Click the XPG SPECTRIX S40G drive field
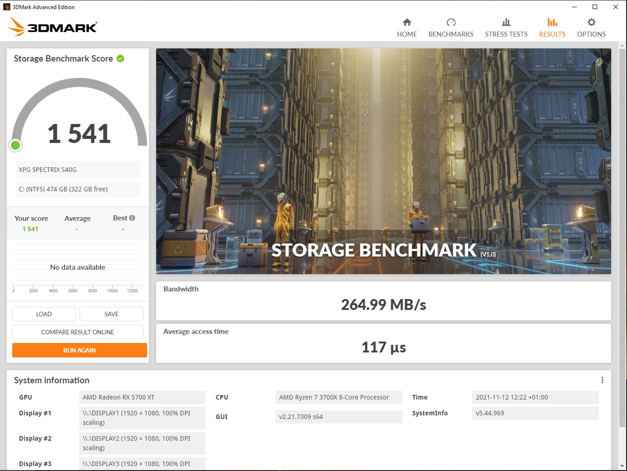This screenshot has height=471, width=627. tap(78, 170)
